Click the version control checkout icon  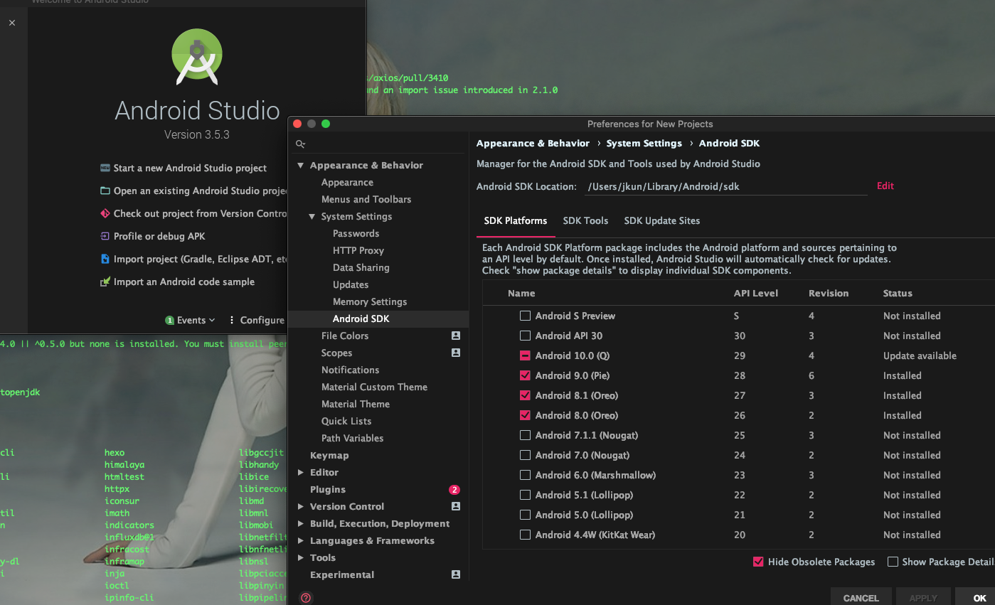pos(105,213)
